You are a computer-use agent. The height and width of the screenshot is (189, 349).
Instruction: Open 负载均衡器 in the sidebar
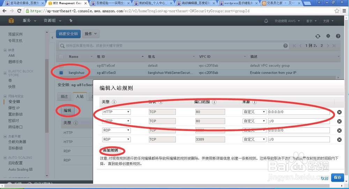(17, 142)
